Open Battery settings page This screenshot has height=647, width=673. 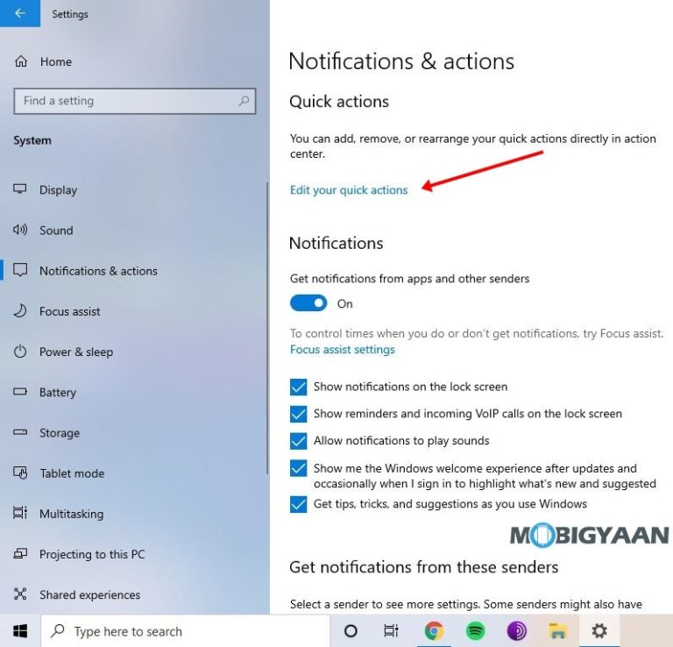click(x=58, y=393)
